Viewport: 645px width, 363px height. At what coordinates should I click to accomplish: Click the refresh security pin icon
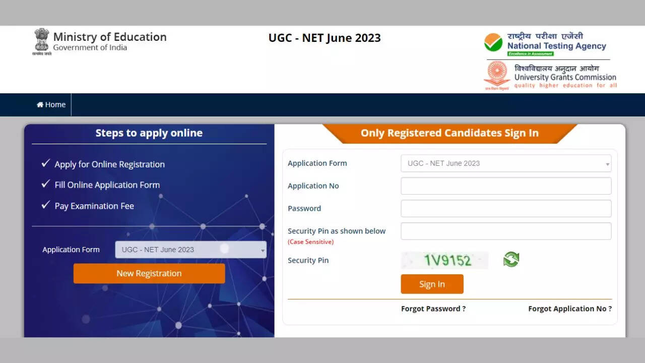511,260
